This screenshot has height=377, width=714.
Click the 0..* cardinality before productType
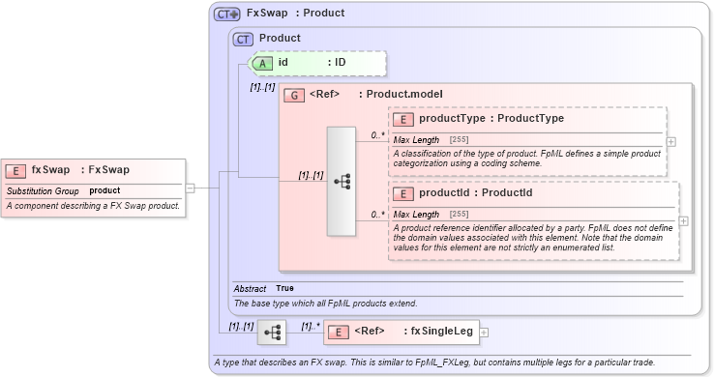click(x=377, y=135)
